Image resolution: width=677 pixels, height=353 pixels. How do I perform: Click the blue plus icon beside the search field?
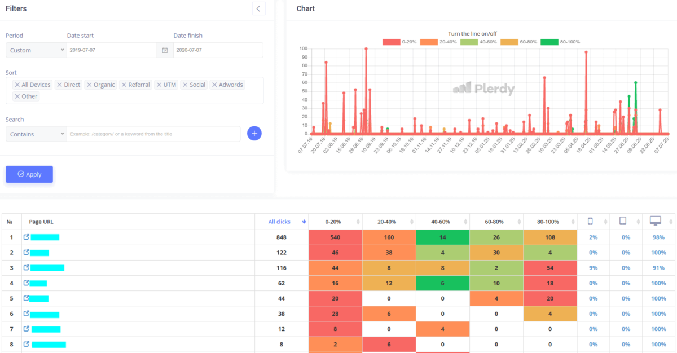(x=254, y=133)
